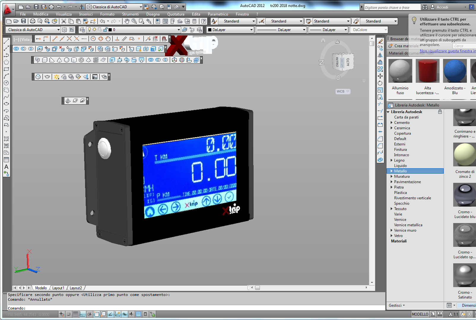Select the Multiline Text A tool

[x=6, y=167]
